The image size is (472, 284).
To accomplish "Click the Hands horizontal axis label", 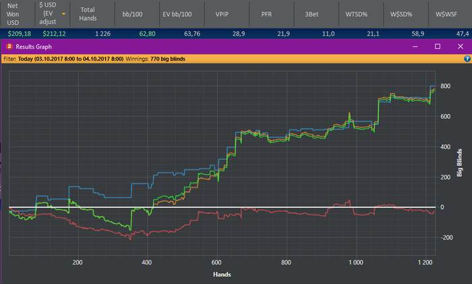I will click(x=222, y=275).
